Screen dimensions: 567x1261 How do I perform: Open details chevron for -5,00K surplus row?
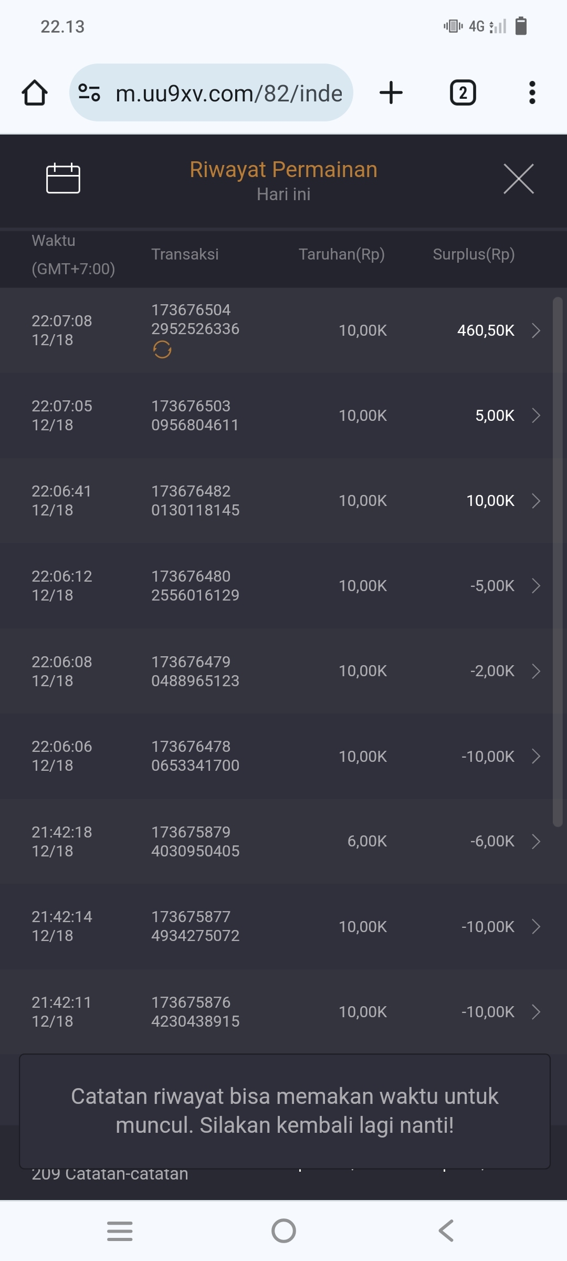coord(536,586)
